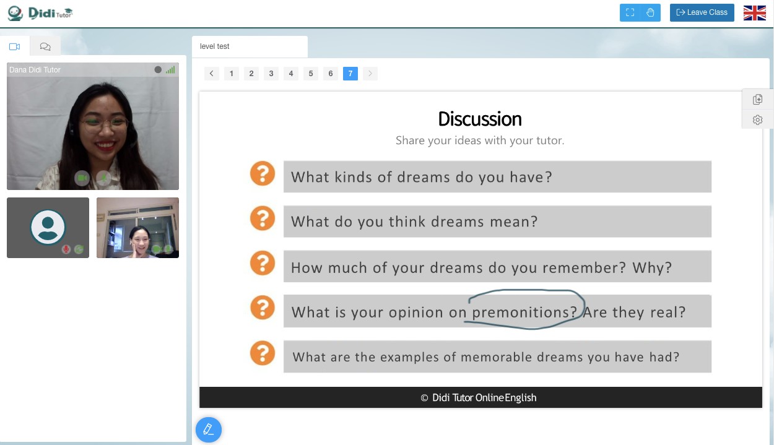Viewport: 774px width, 445px height.
Task: Click the Didi Tutor logo
Action: [x=41, y=12]
